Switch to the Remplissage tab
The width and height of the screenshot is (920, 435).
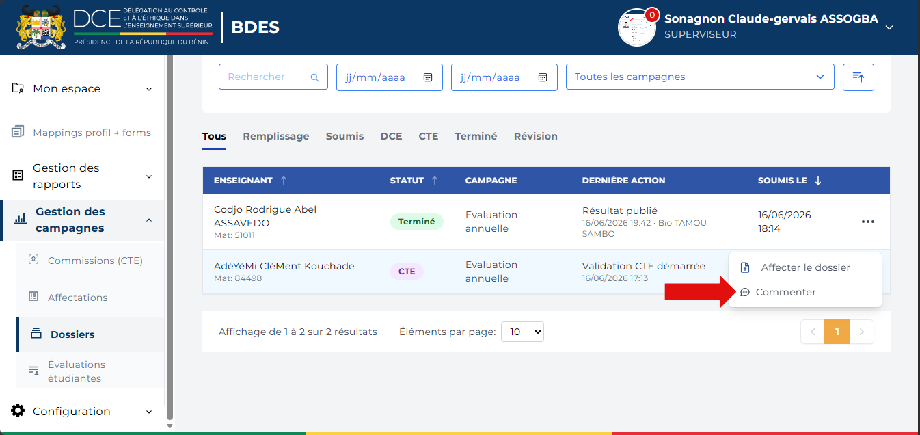(x=276, y=136)
